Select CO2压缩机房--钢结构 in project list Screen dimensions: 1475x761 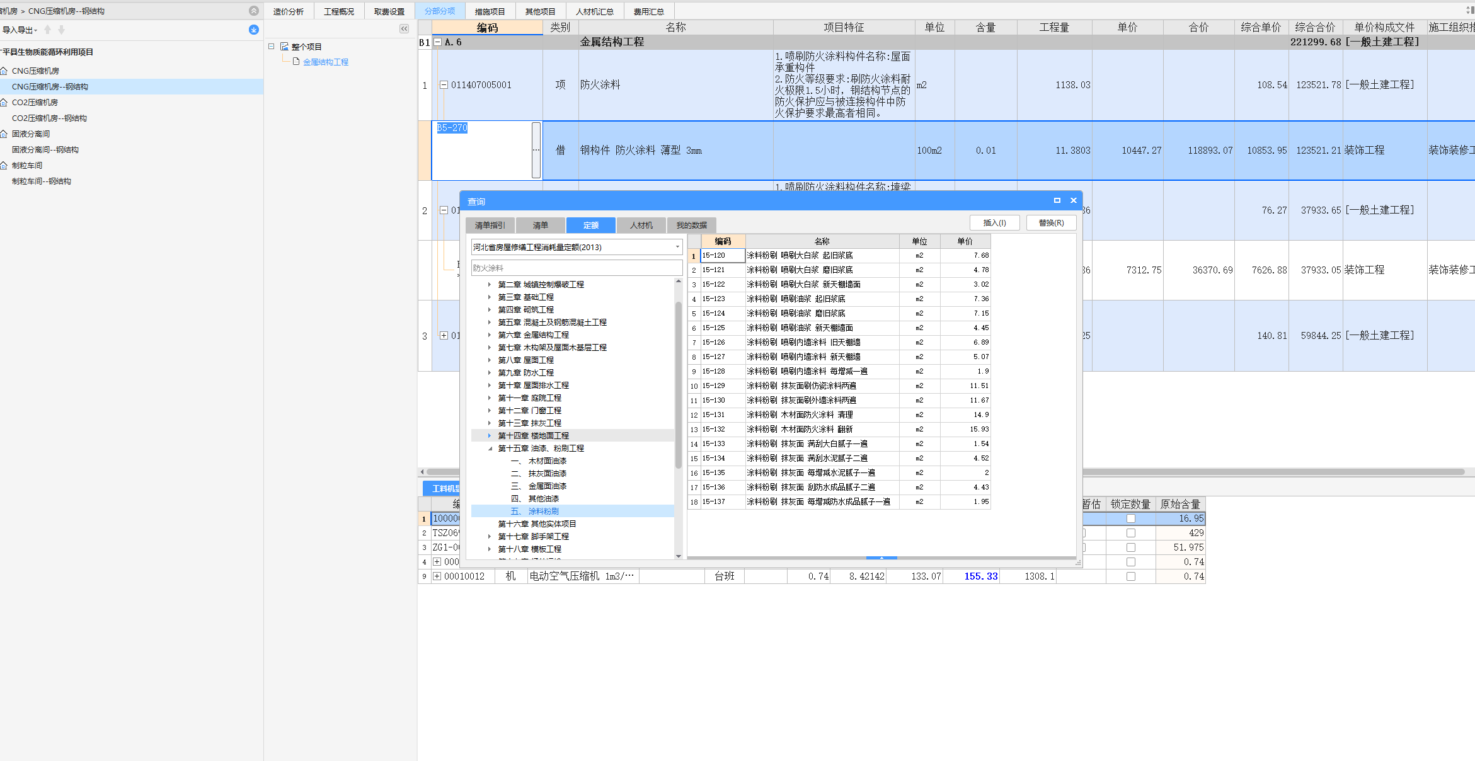point(49,118)
